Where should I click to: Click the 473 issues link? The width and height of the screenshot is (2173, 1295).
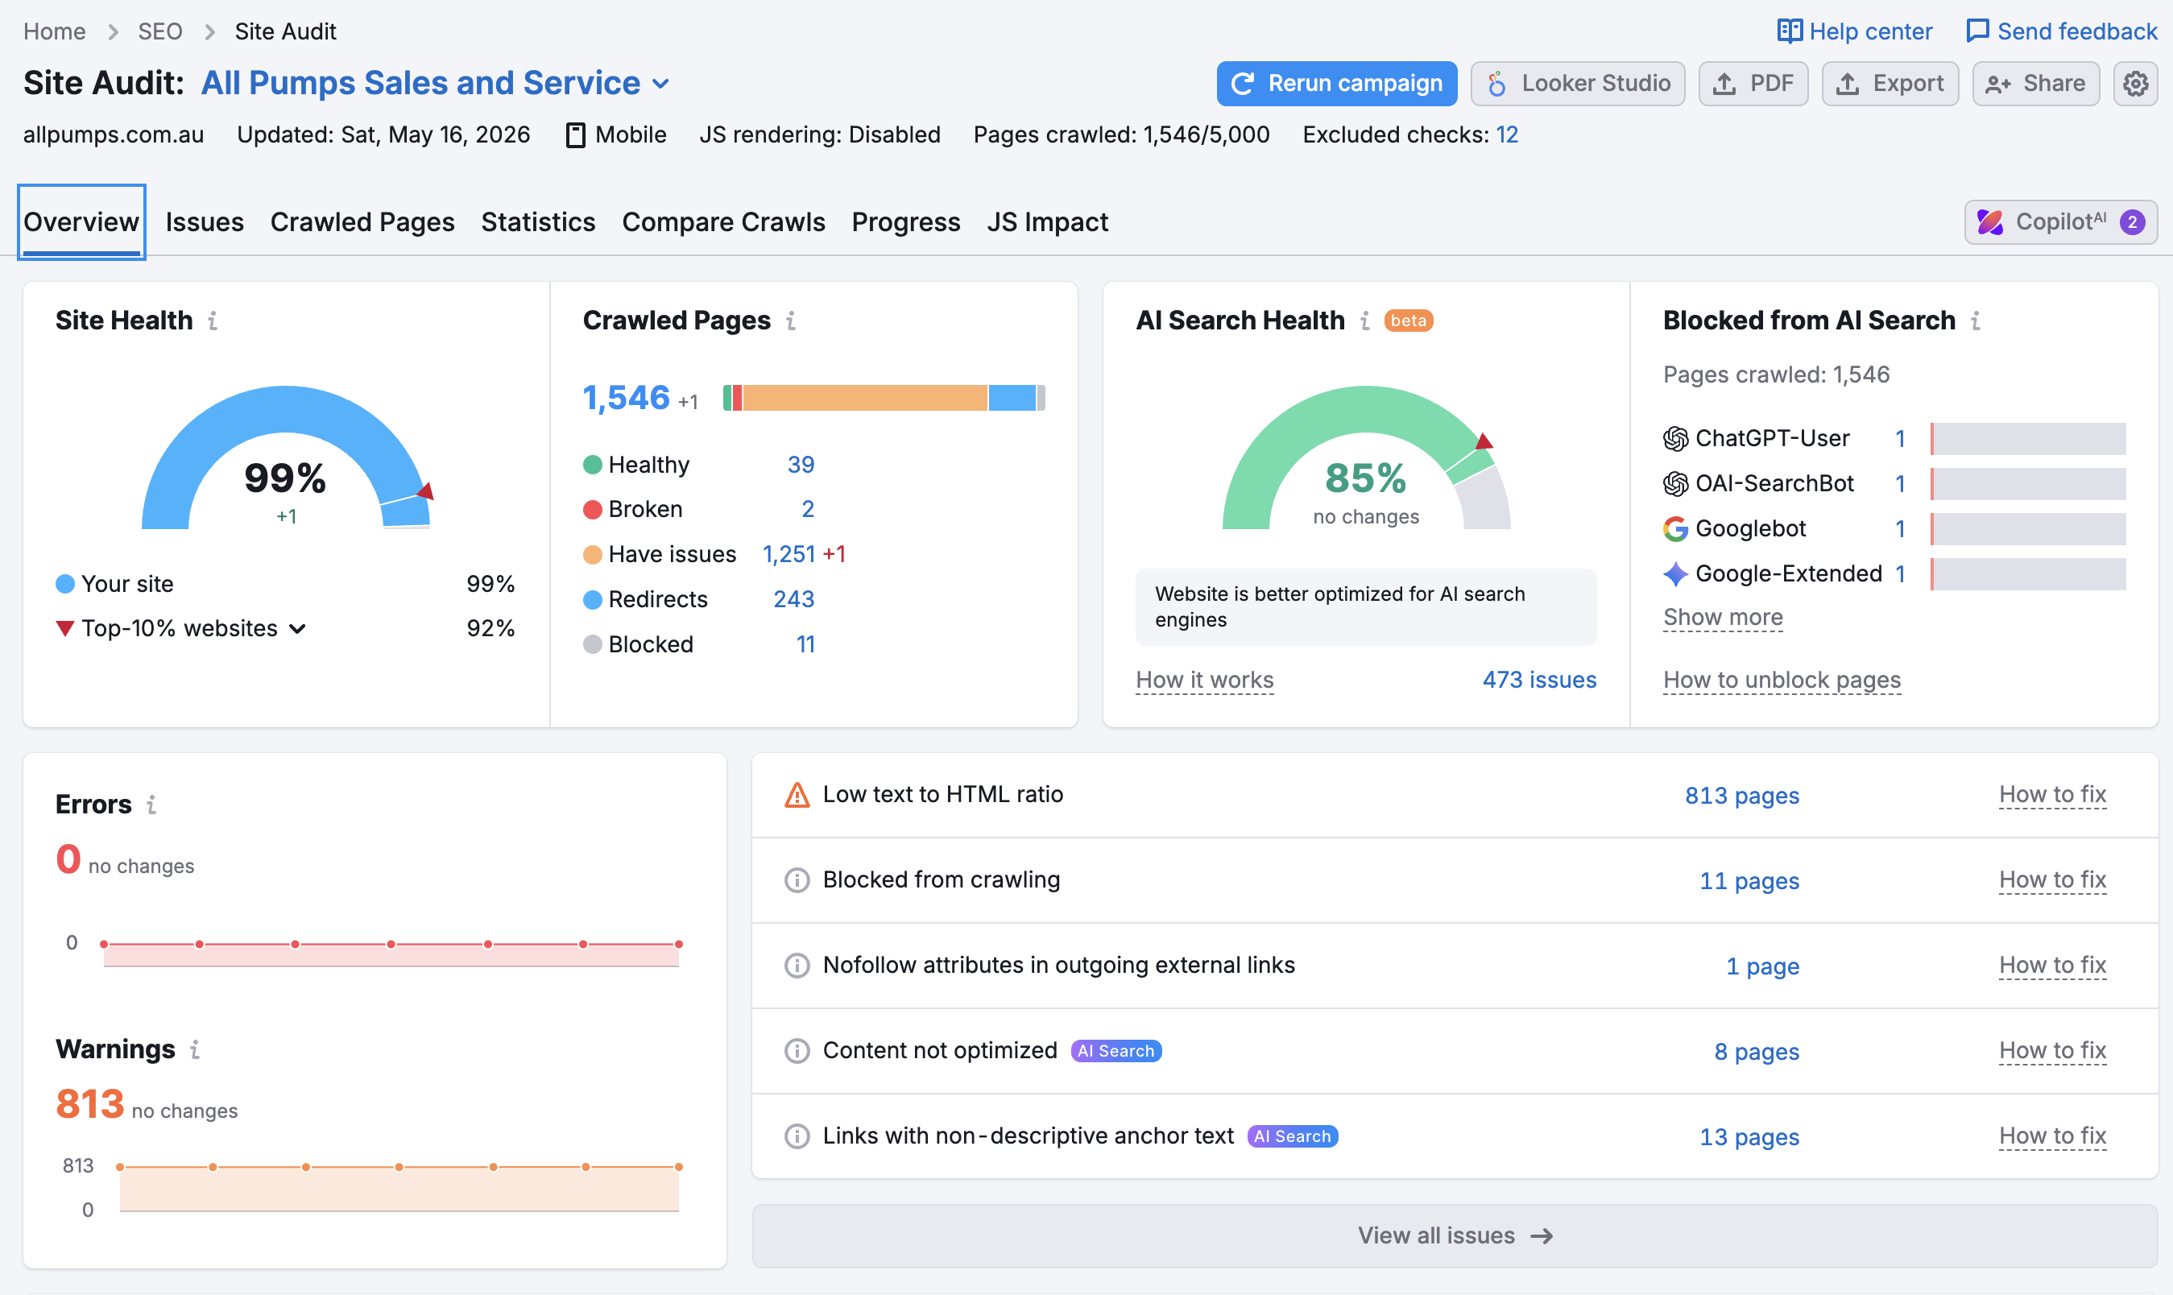[x=1539, y=681]
